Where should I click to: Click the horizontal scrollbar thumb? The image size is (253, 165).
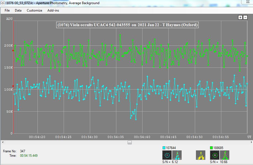pyautogui.click(x=130, y=142)
